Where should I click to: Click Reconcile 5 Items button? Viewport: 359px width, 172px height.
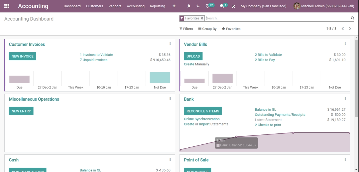203,111
